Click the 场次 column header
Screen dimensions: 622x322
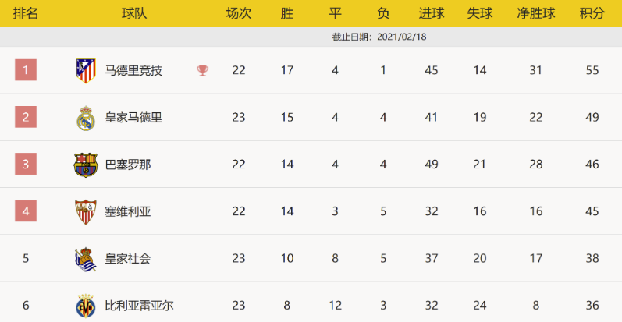[x=238, y=14]
